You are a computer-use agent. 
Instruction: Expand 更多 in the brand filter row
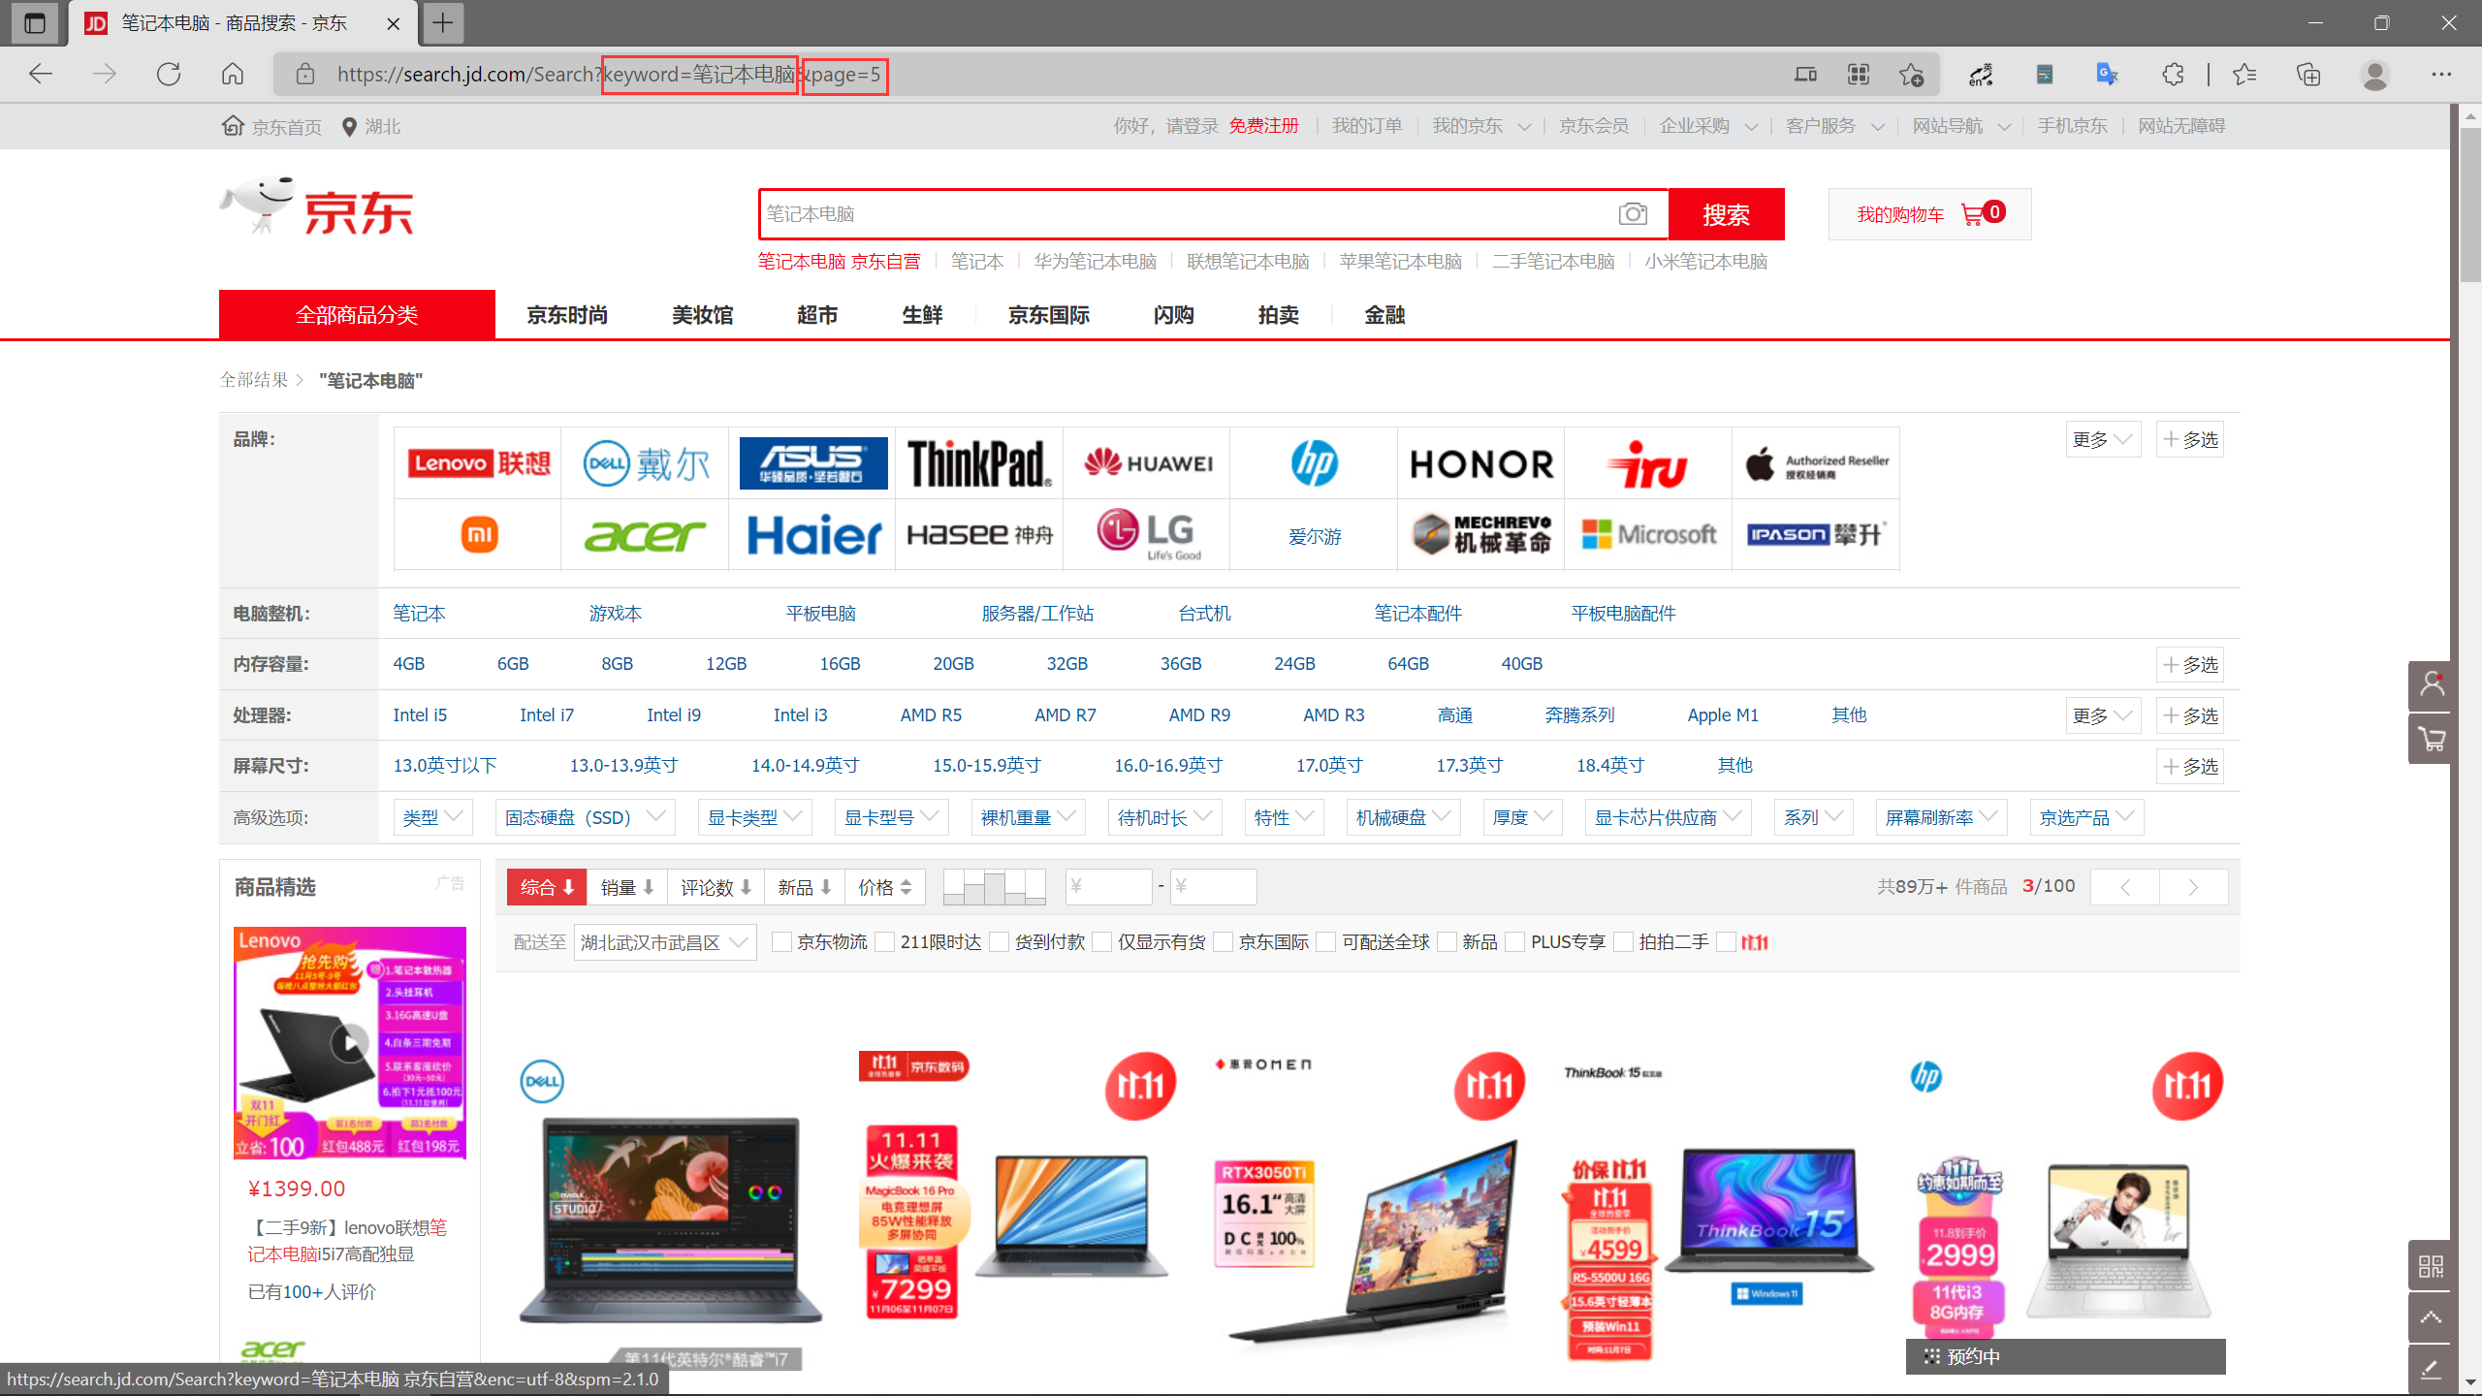point(2102,440)
